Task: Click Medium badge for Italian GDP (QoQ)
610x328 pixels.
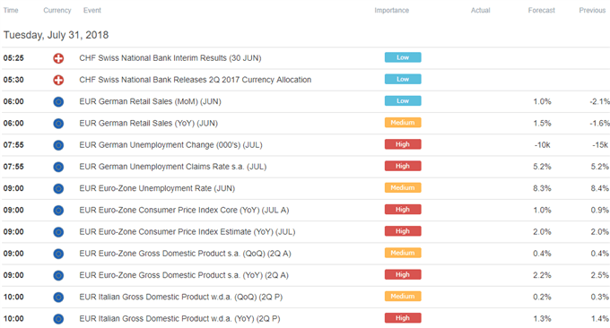Action: (x=403, y=296)
